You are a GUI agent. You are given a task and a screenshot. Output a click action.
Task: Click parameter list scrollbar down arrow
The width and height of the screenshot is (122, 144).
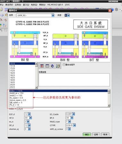coord(109,105)
